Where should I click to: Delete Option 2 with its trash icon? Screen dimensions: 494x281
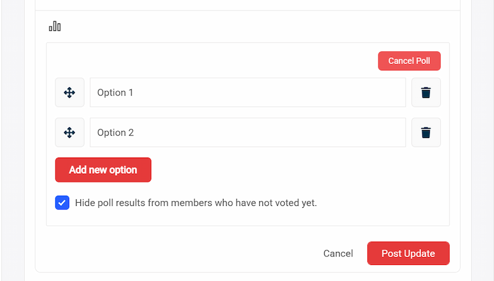click(x=426, y=132)
